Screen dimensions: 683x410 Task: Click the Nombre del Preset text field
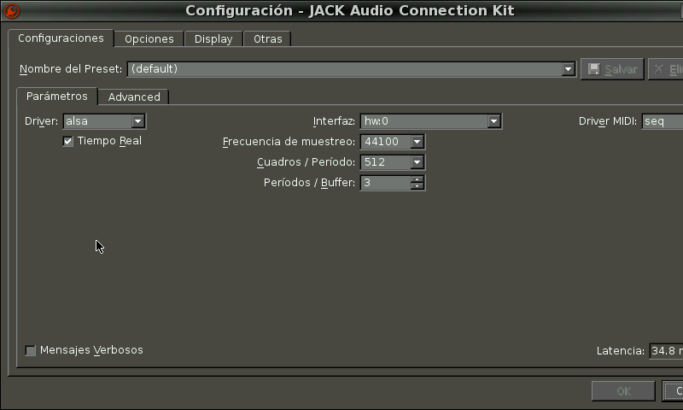coord(344,69)
